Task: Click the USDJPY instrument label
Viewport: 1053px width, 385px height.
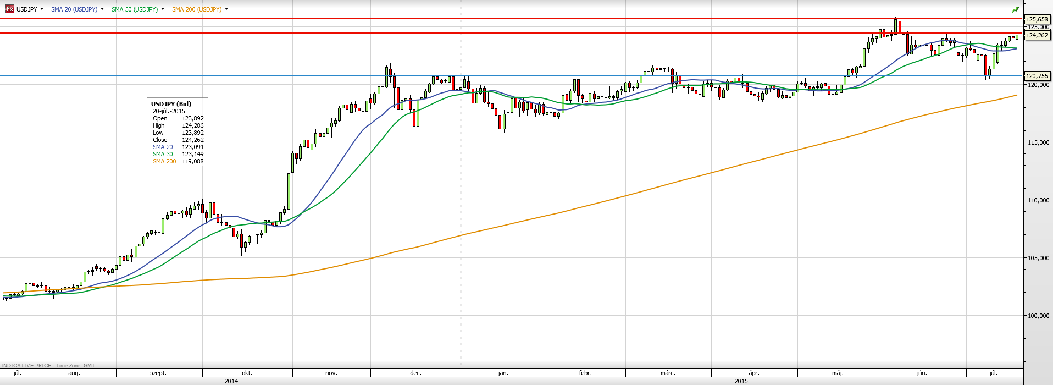Action: point(27,9)
